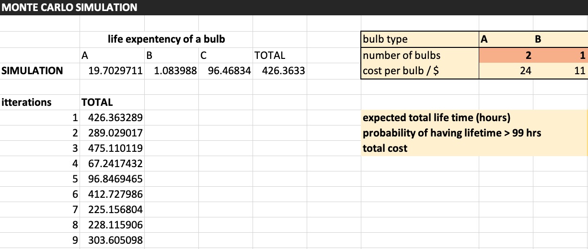Image resolution: width=588 pixels, height=249 pixels.
Task: Click the cost per bulb value 24
Action: (x=506, y=71)
